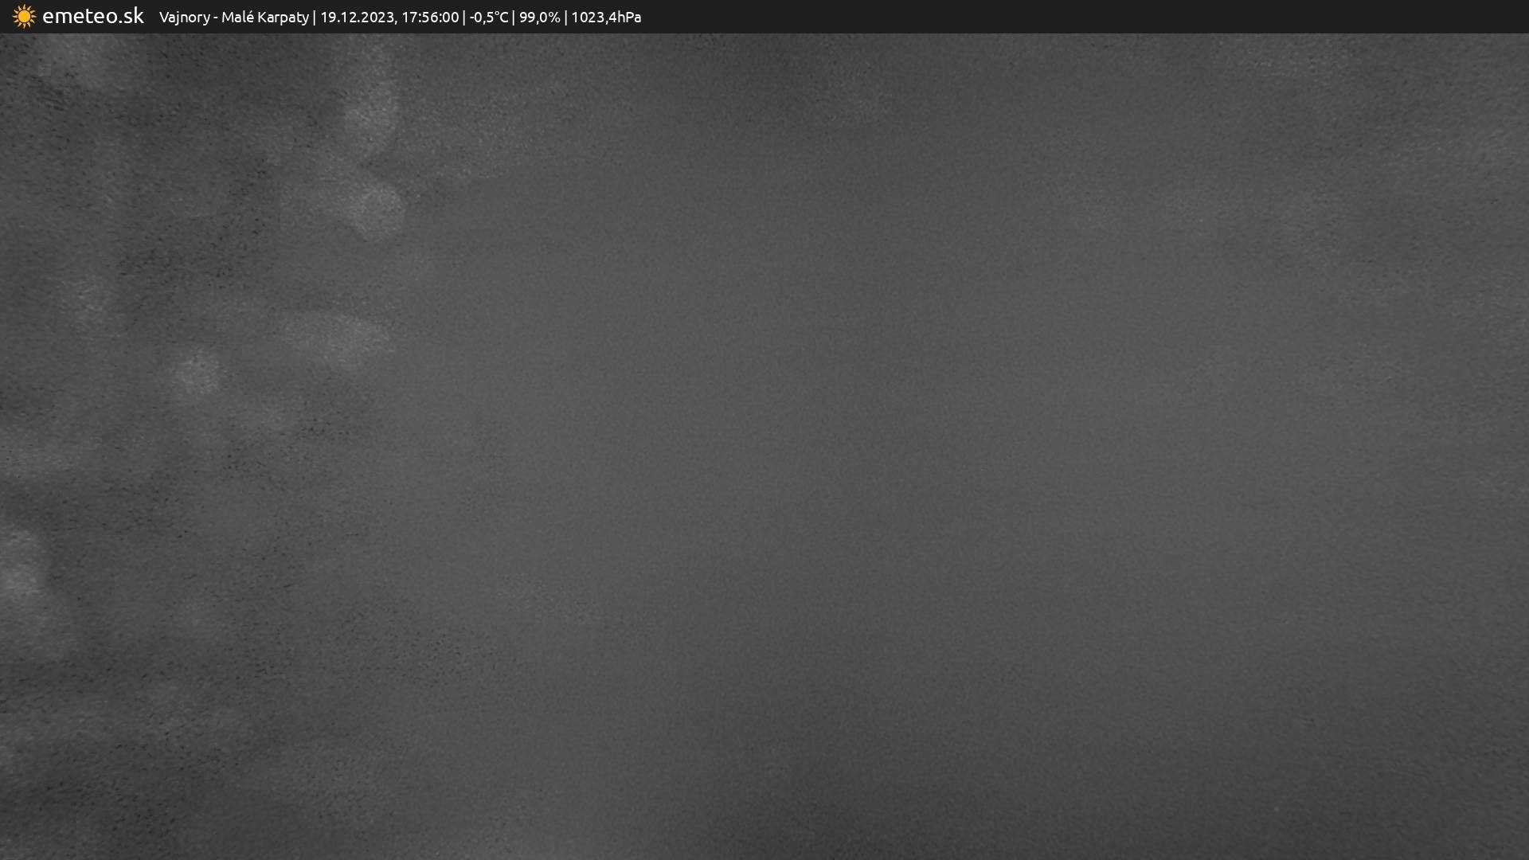1529x860 pixels.
Task: Select the temperature reading -0,5°C
Action: [488, 18]
